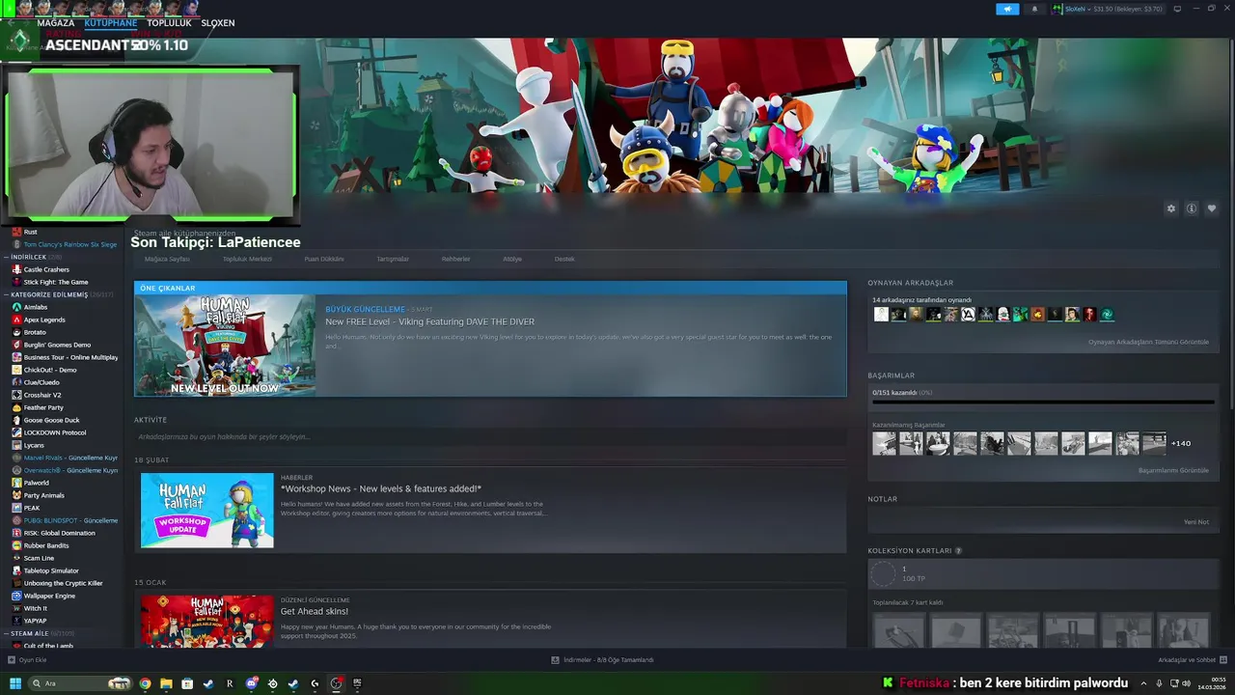Click Oynayan Arkadaşların Tümünü Görüntüle link

(x=1148, y=342)
